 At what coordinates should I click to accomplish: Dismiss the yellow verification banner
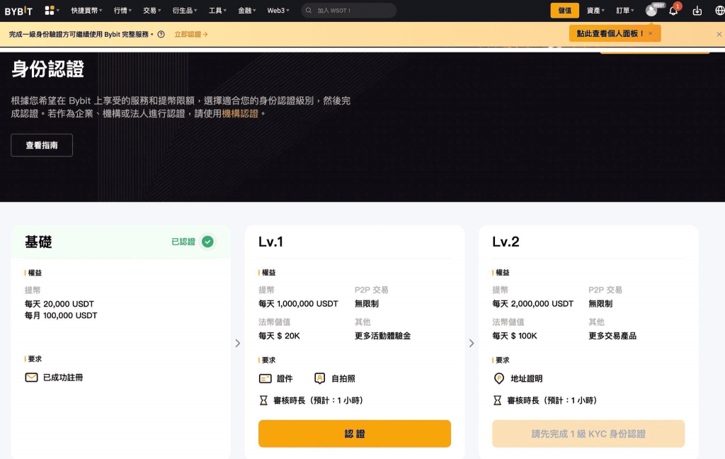(719, 34)
